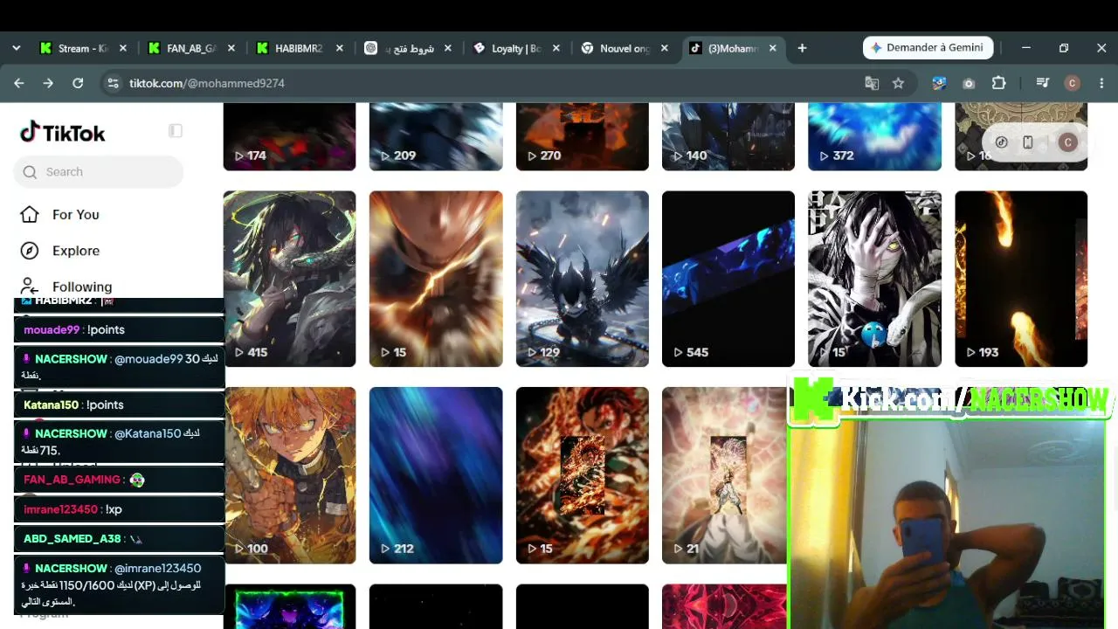The image size is (1118, 629).
Task: Open the video with 140 views
Action: (728, 136)
